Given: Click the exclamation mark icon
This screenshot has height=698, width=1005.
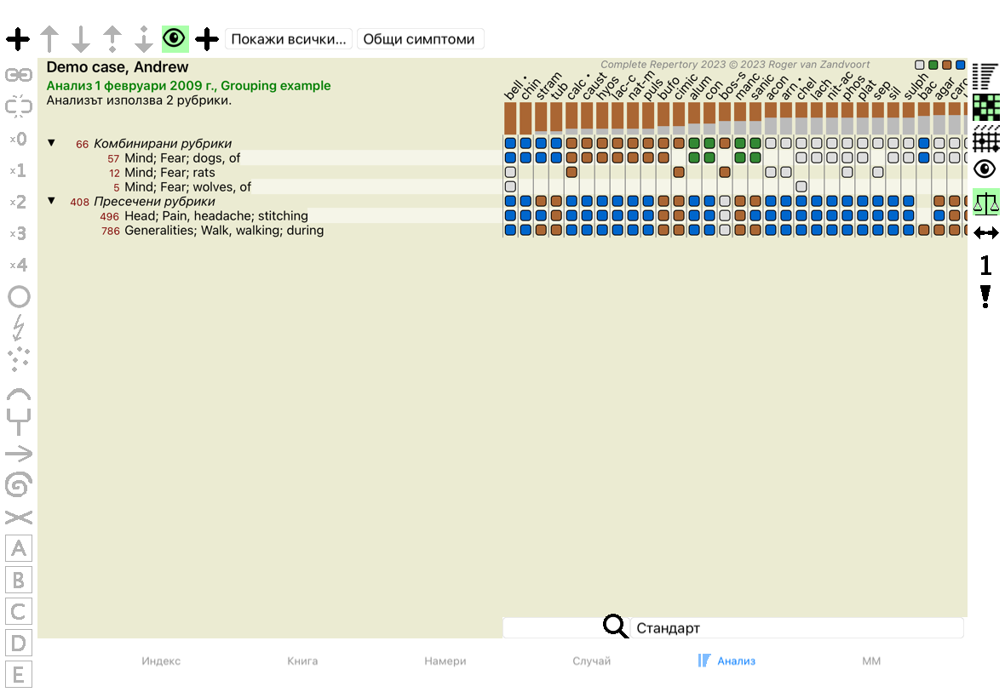Looking at the screenshot, I should click(985, 296).
